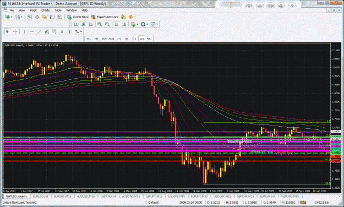Image resolution: width=344 pixels, height=207 pixels.
Task: Click the Default profile in status bar
Action: [x=153, y=203]
